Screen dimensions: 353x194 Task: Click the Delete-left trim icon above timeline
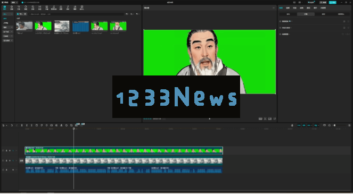point(27,125)
